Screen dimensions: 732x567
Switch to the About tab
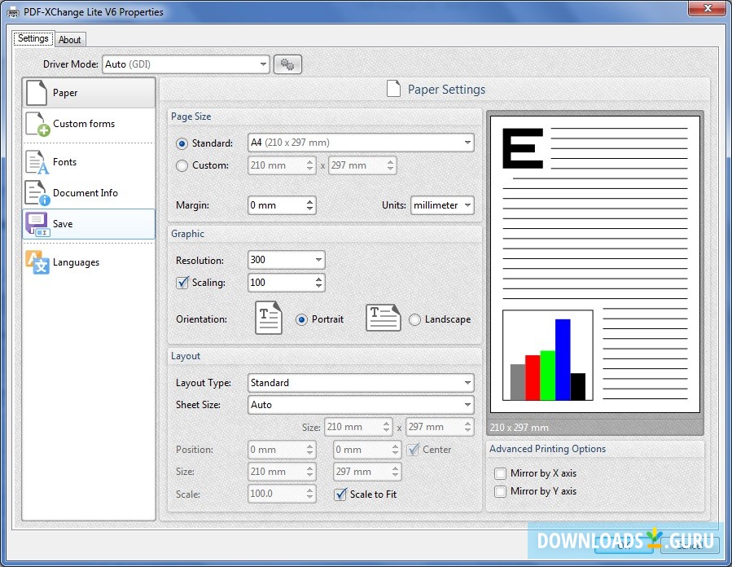[x=70, y=39]
